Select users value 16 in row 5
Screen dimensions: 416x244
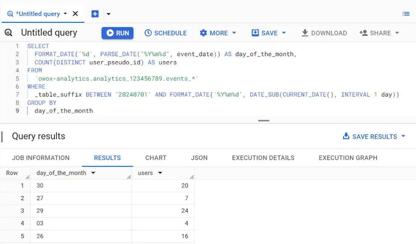[185, 236]
